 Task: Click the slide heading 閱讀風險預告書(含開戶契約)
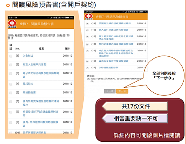pos(54,5)
